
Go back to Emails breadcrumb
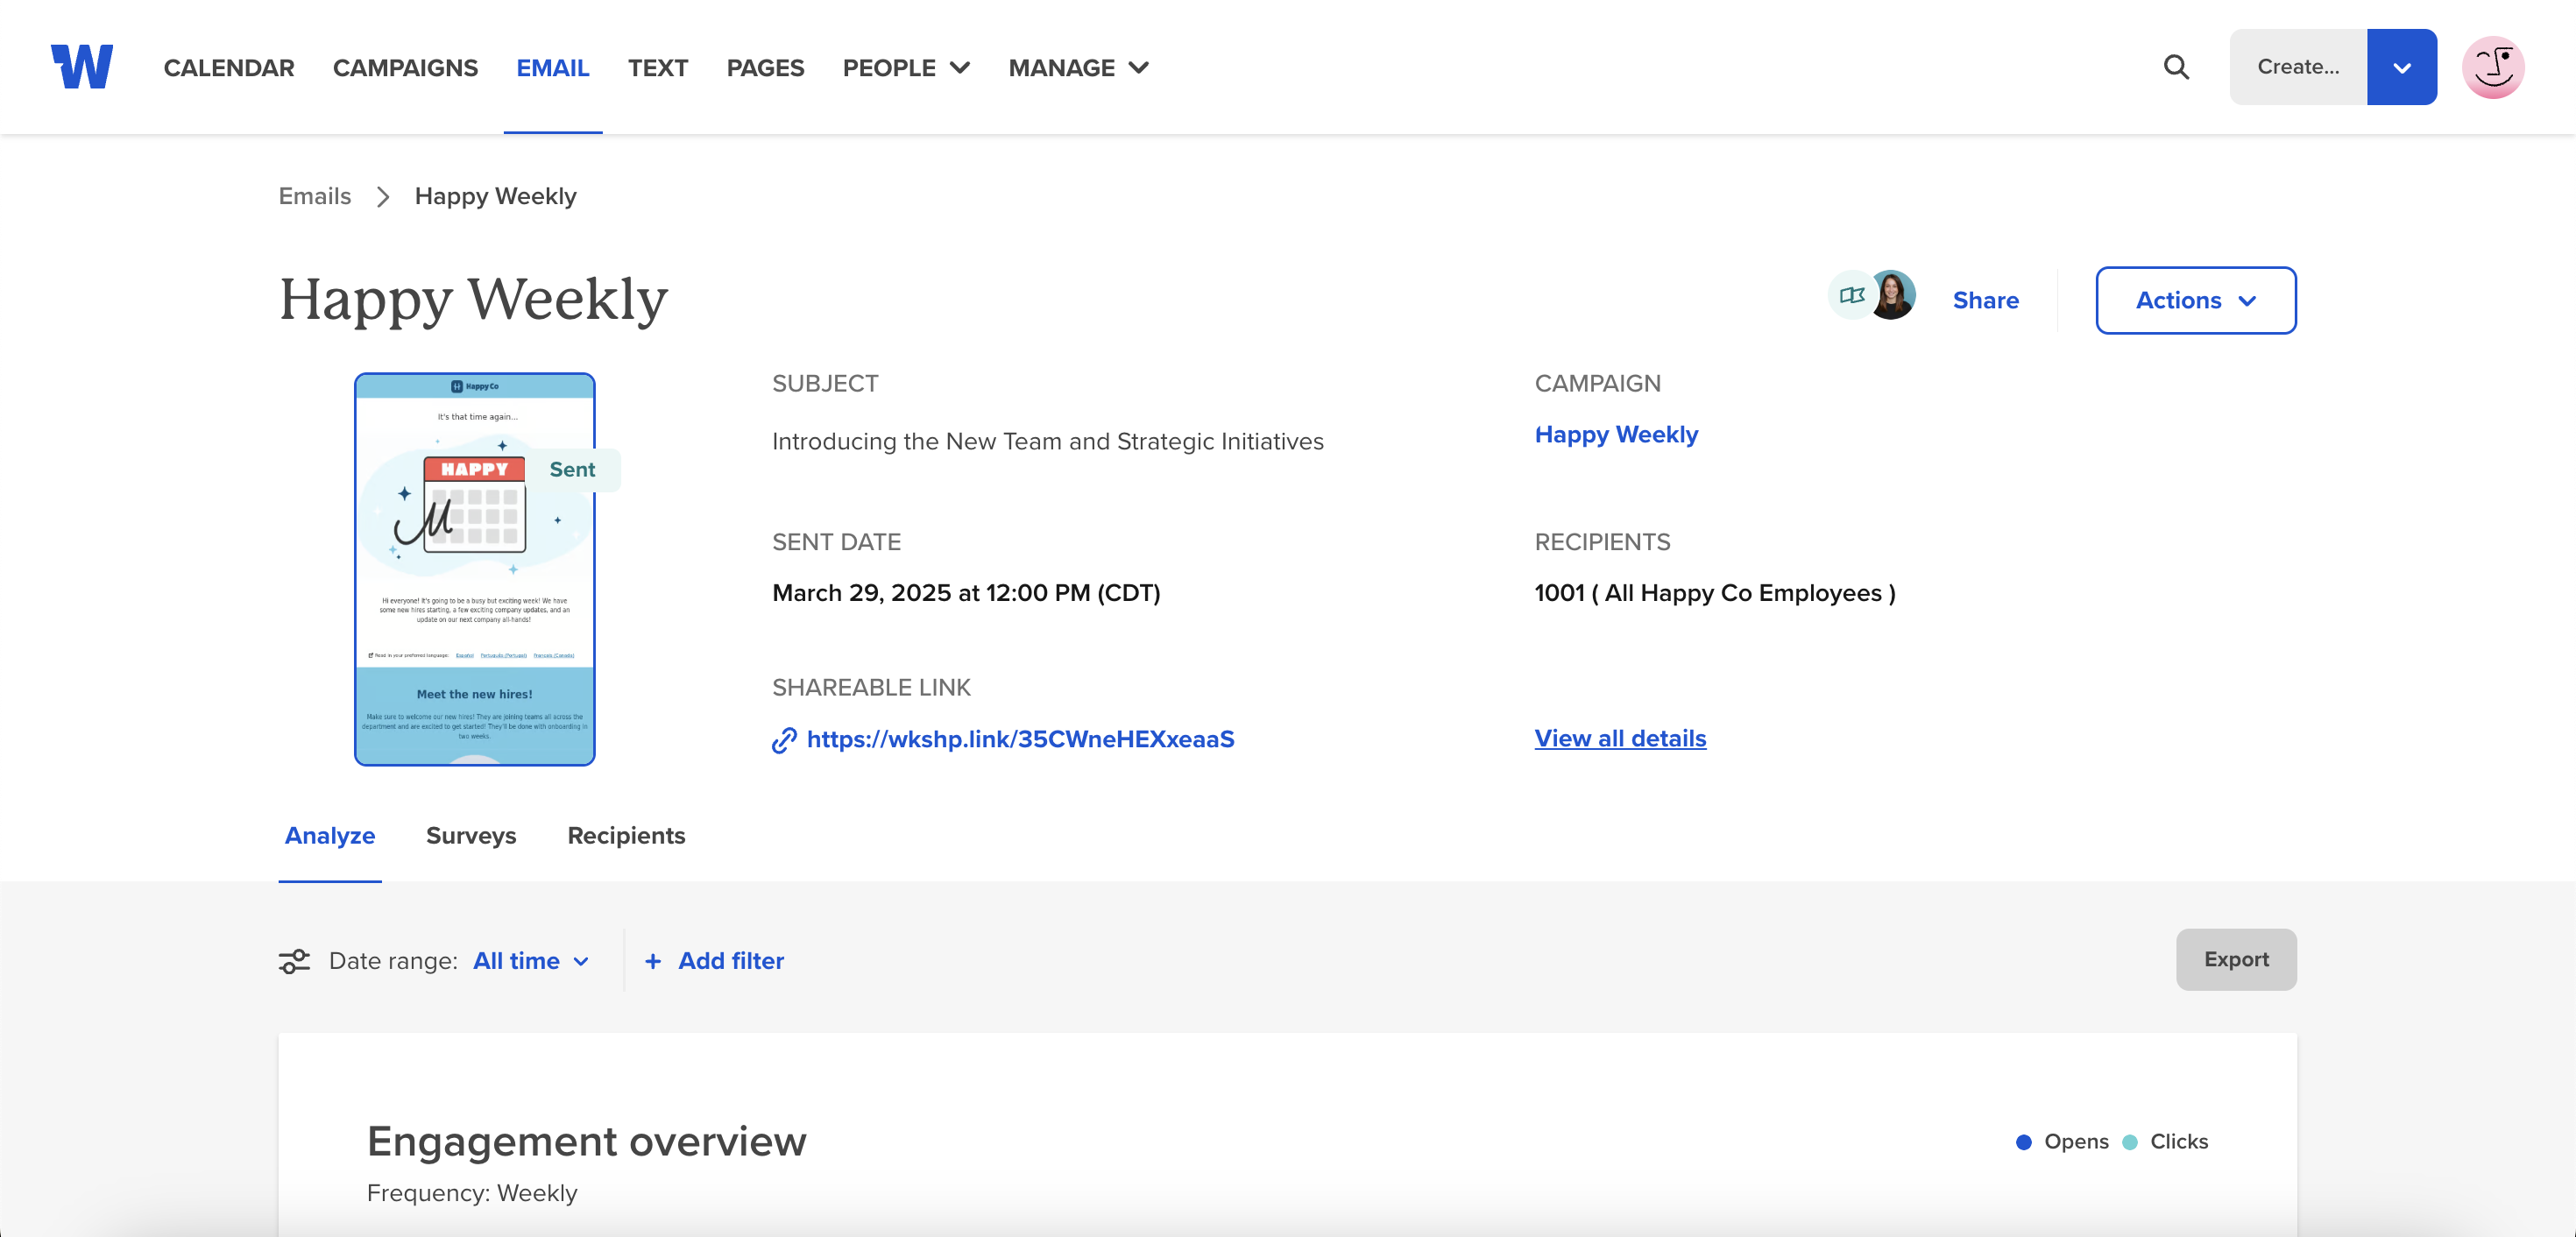point(315,197)
